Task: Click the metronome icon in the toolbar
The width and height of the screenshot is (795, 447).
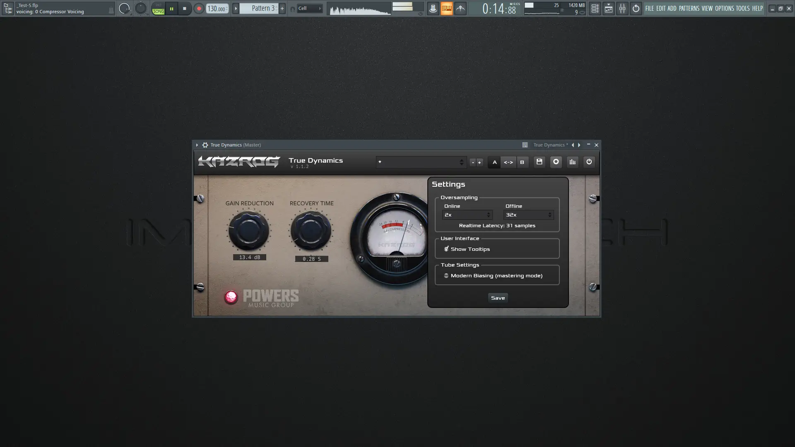Action: (433, 8)
